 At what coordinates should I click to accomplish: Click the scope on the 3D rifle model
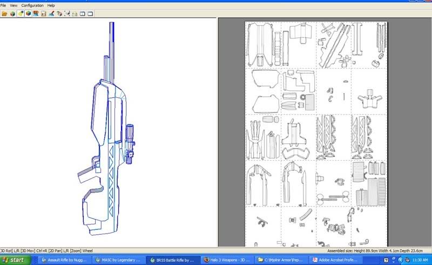pos(130,144)
